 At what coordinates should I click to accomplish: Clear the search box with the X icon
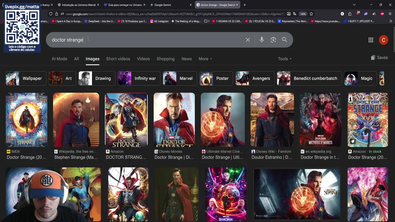248,40
